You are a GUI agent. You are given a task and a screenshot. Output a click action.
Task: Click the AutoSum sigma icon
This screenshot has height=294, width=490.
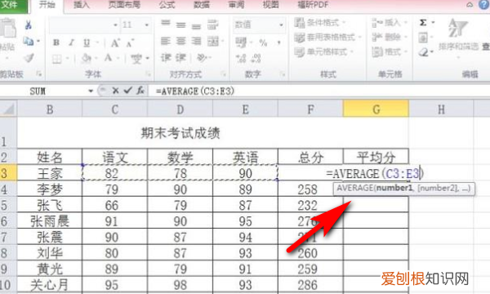[x=423, y=23]
